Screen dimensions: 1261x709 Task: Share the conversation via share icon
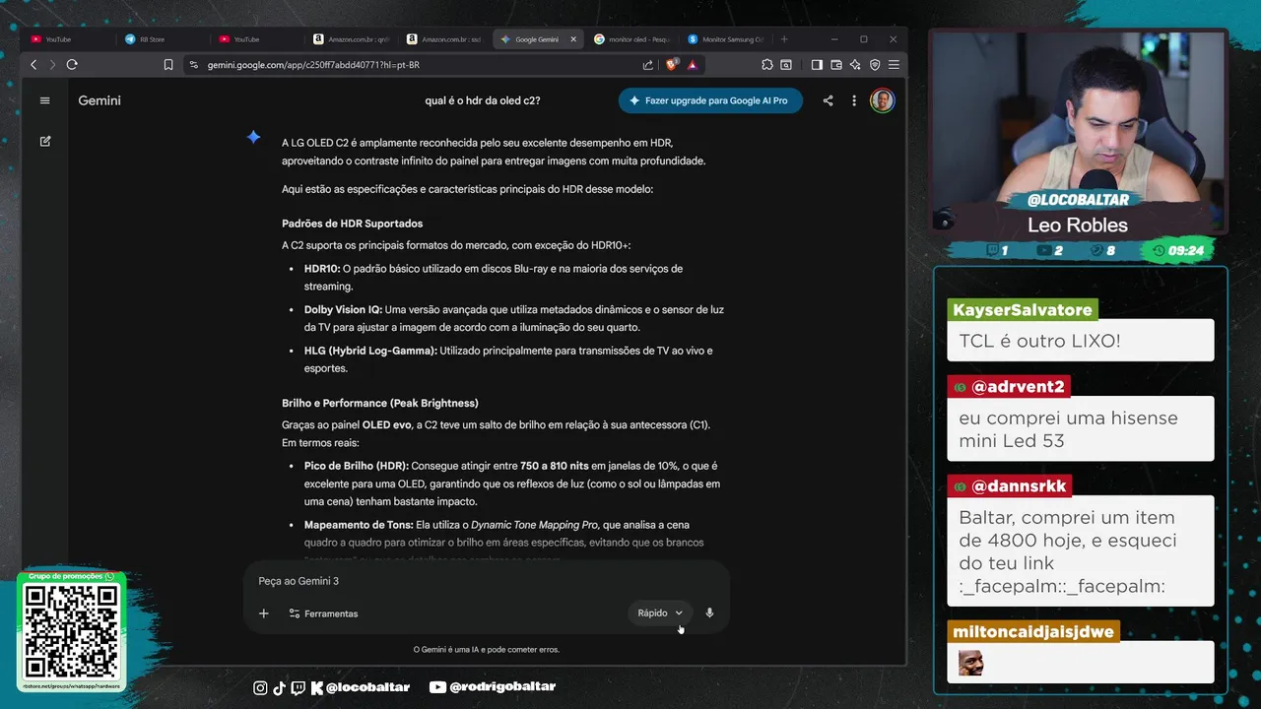point(828,100)
